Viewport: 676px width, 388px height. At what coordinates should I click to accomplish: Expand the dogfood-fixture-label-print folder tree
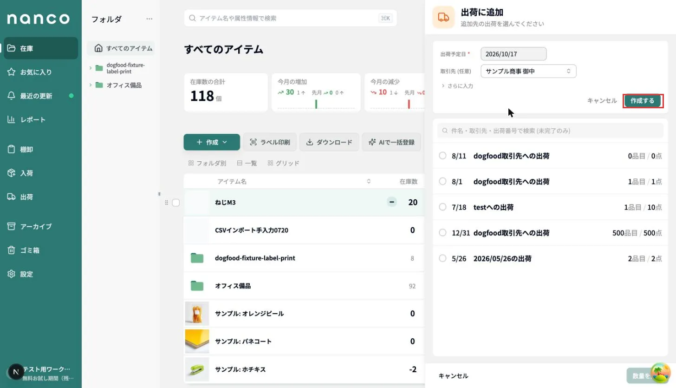91,68
